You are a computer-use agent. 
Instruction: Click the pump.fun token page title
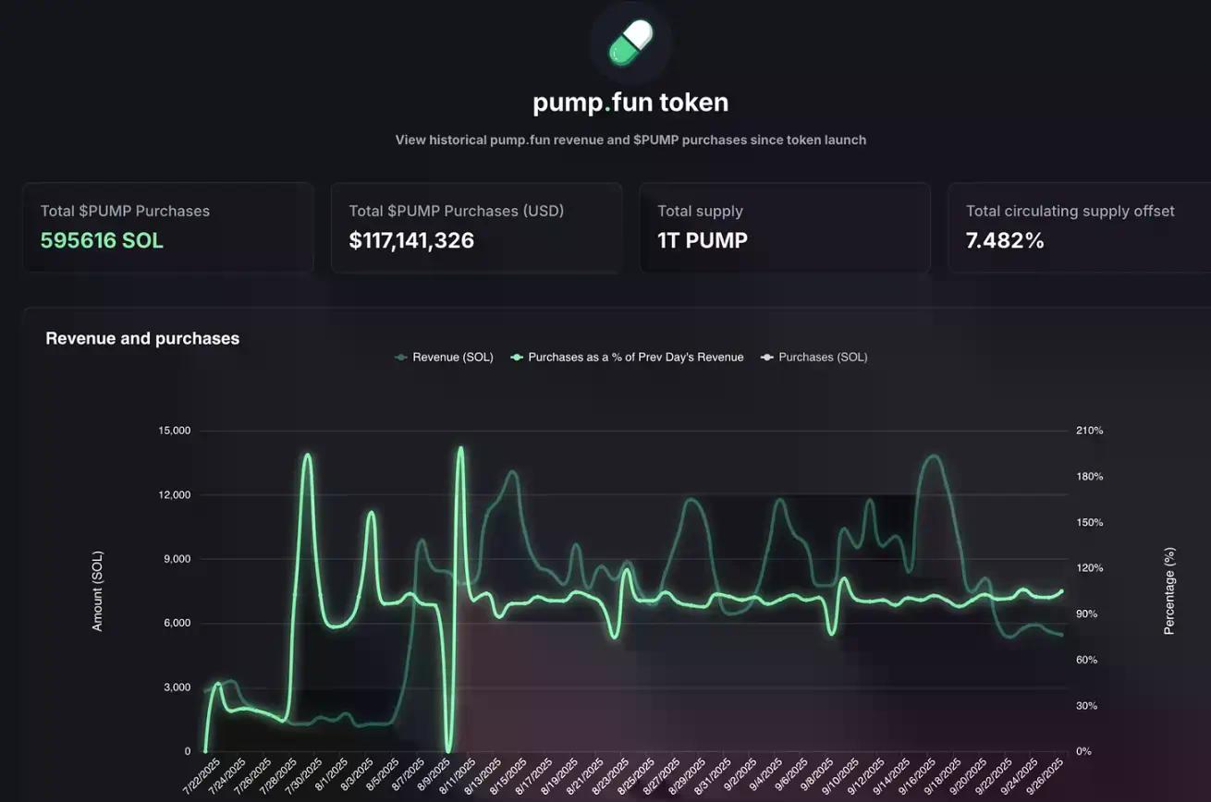[x=630, y=103]
